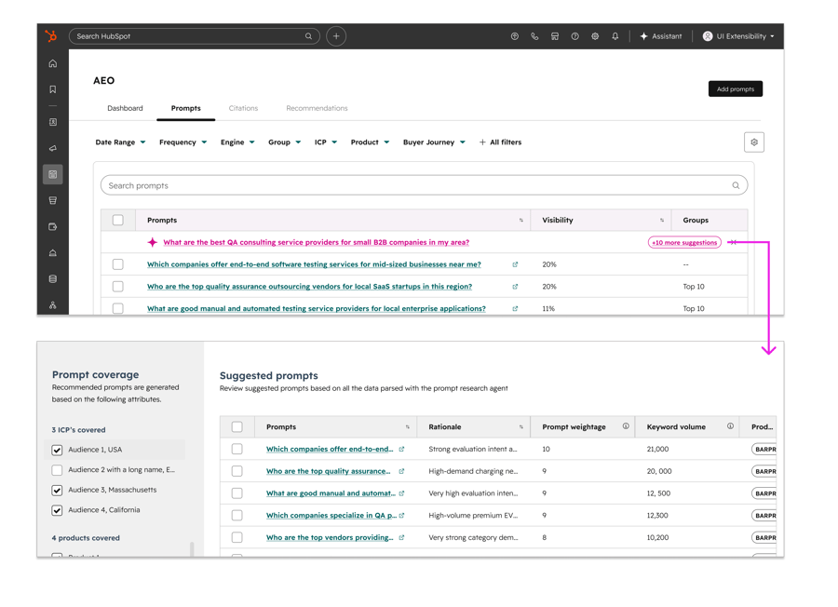838x607 pixels.
Task: Uncheck Audience 3, Massachusetts
Action: [57, 490]
